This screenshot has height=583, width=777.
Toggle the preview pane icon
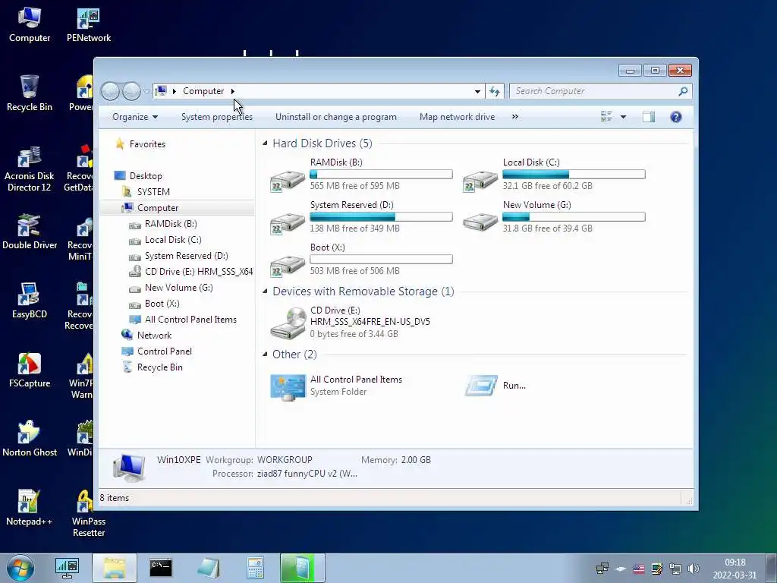pyautogui.click(x=649, y=117)
